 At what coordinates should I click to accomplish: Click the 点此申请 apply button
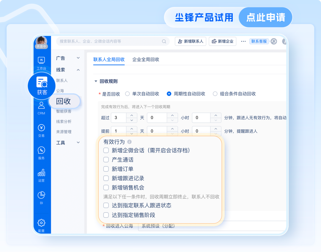pos(265,17)
